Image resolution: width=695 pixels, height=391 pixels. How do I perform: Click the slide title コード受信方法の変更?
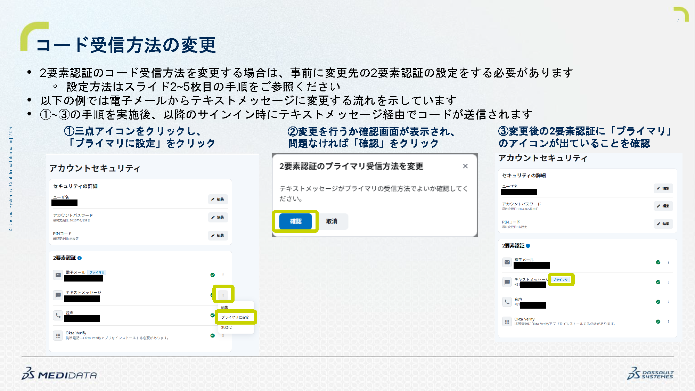tap(126, 45)
